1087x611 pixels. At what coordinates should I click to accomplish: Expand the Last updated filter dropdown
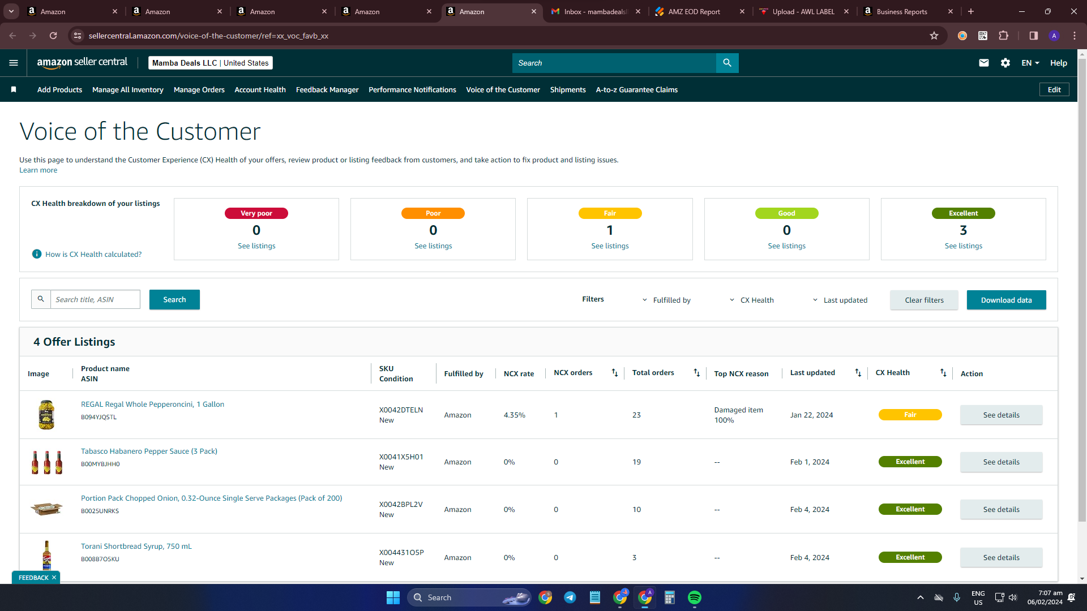pyautogui.click(x=840, y=300)
